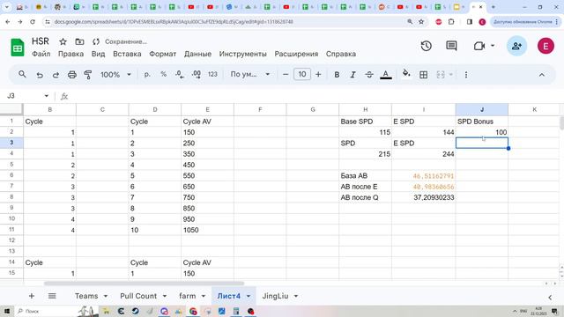Open Teams tab dropdown arrow

106,296
